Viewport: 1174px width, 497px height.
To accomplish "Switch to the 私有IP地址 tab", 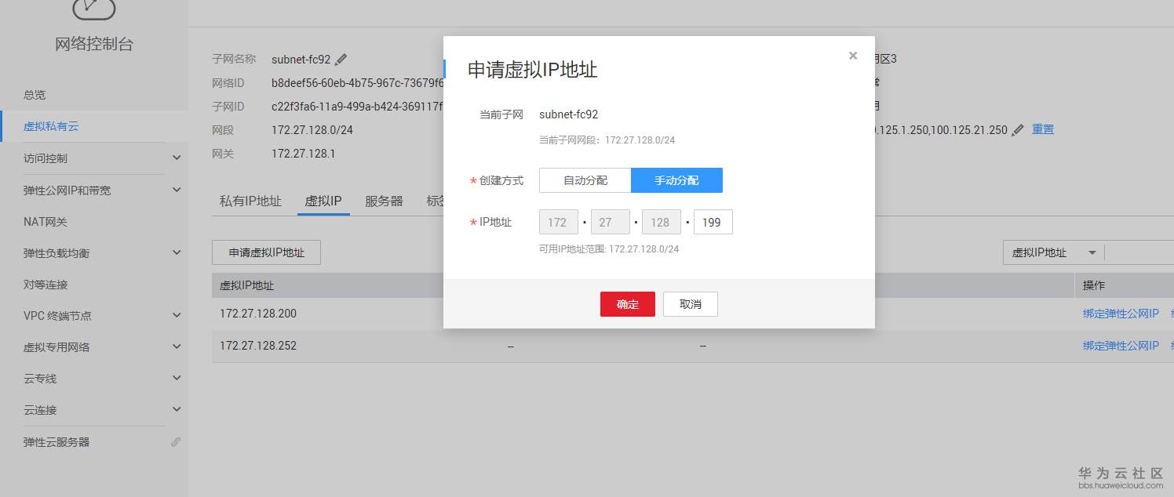I will coord(250,200).
